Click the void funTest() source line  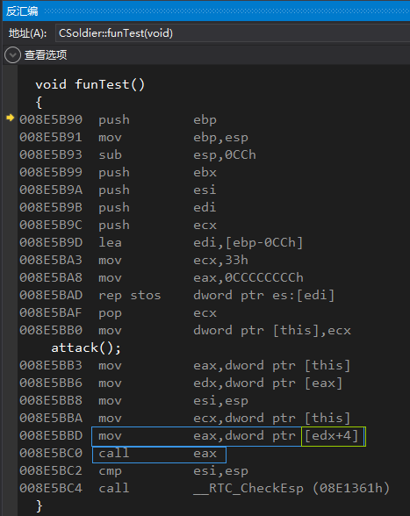(x=90, y=84)
